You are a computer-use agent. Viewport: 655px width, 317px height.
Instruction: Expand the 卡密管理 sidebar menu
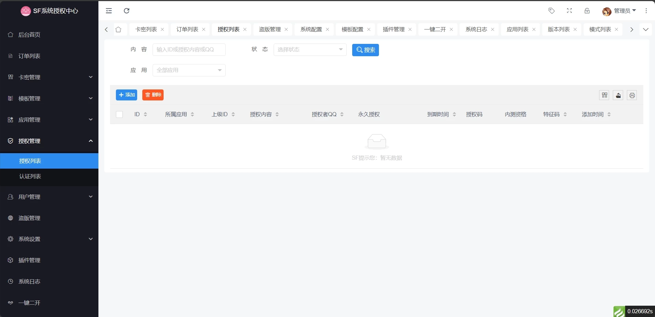point(49,77)
